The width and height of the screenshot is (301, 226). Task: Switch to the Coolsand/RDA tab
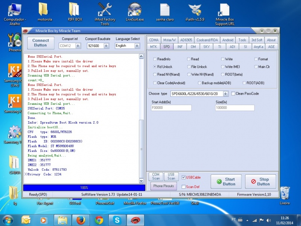[207, 40]
